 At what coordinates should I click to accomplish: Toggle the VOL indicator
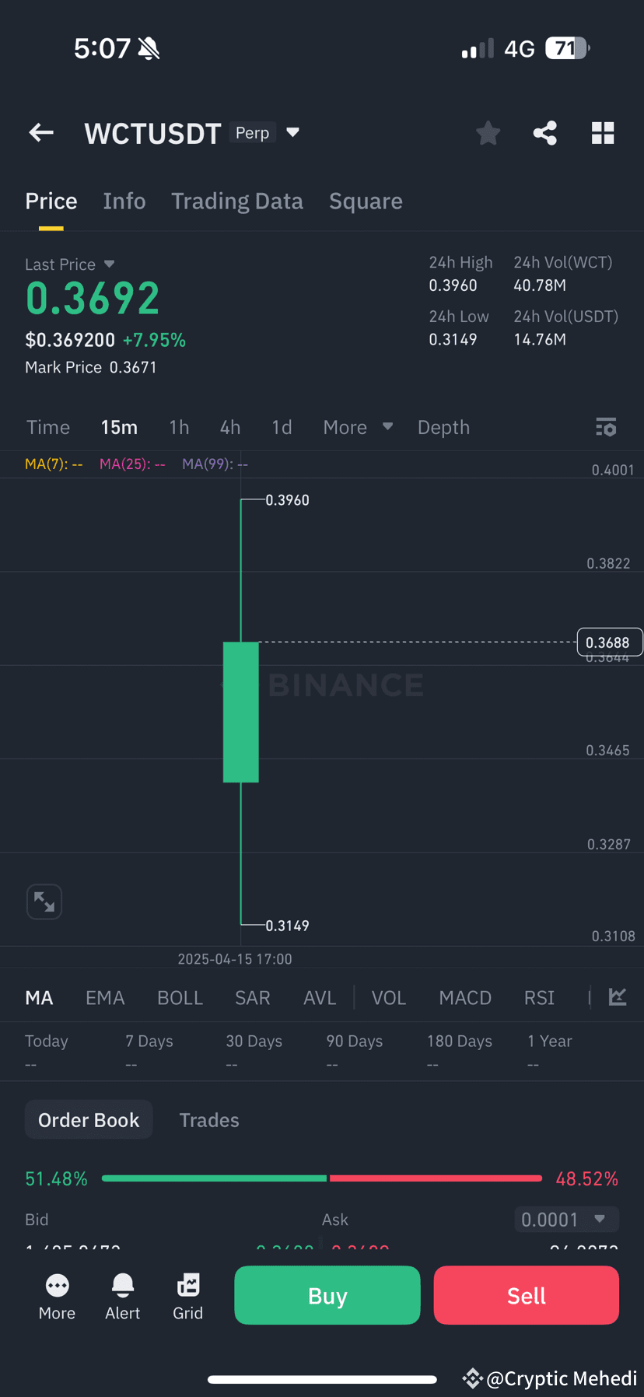(389, 998)
